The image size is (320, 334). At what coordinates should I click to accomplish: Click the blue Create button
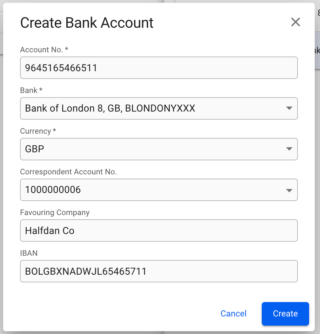click(x=285, y=314)
